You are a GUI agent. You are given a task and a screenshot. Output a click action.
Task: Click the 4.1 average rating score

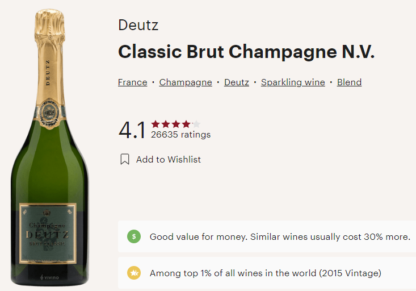(132, 130)
